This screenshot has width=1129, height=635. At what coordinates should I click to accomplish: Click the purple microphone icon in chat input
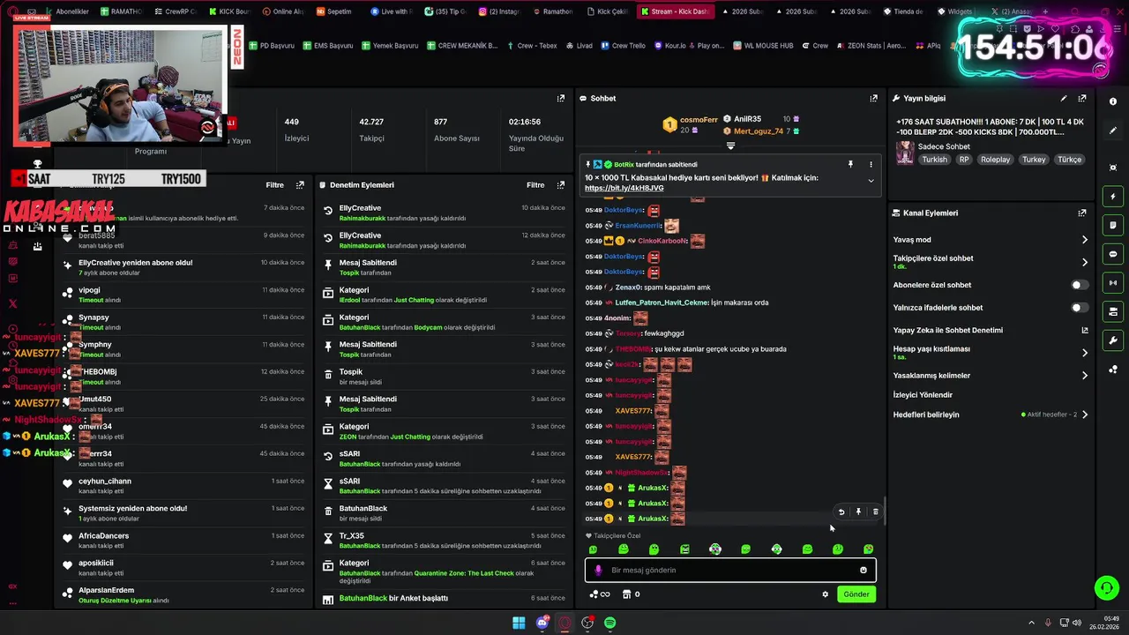click(598, 571)
